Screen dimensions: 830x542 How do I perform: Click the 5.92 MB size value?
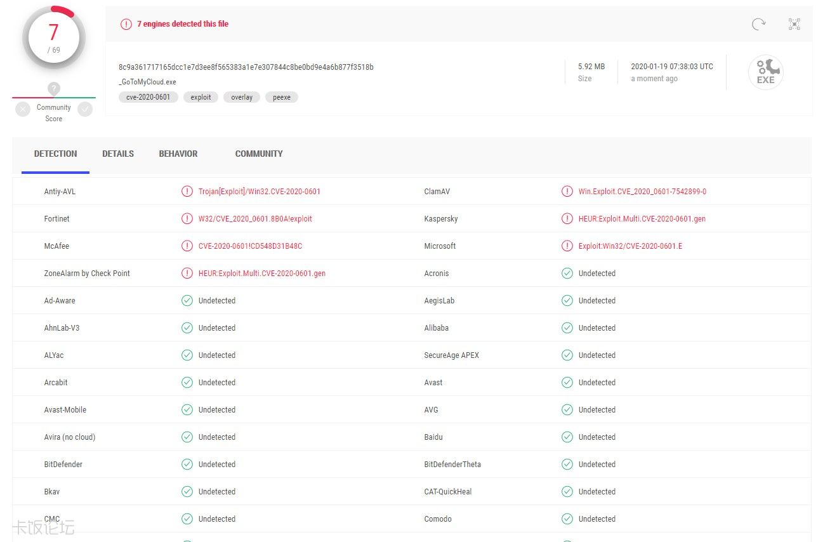591,66
